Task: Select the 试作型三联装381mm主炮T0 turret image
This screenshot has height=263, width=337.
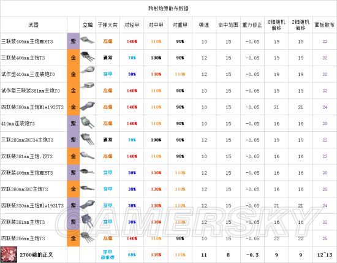Action: click(88, 86)
